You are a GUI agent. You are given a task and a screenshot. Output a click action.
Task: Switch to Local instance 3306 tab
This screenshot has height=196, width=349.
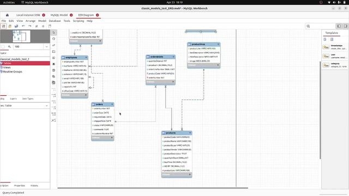[x=28, y=15]
